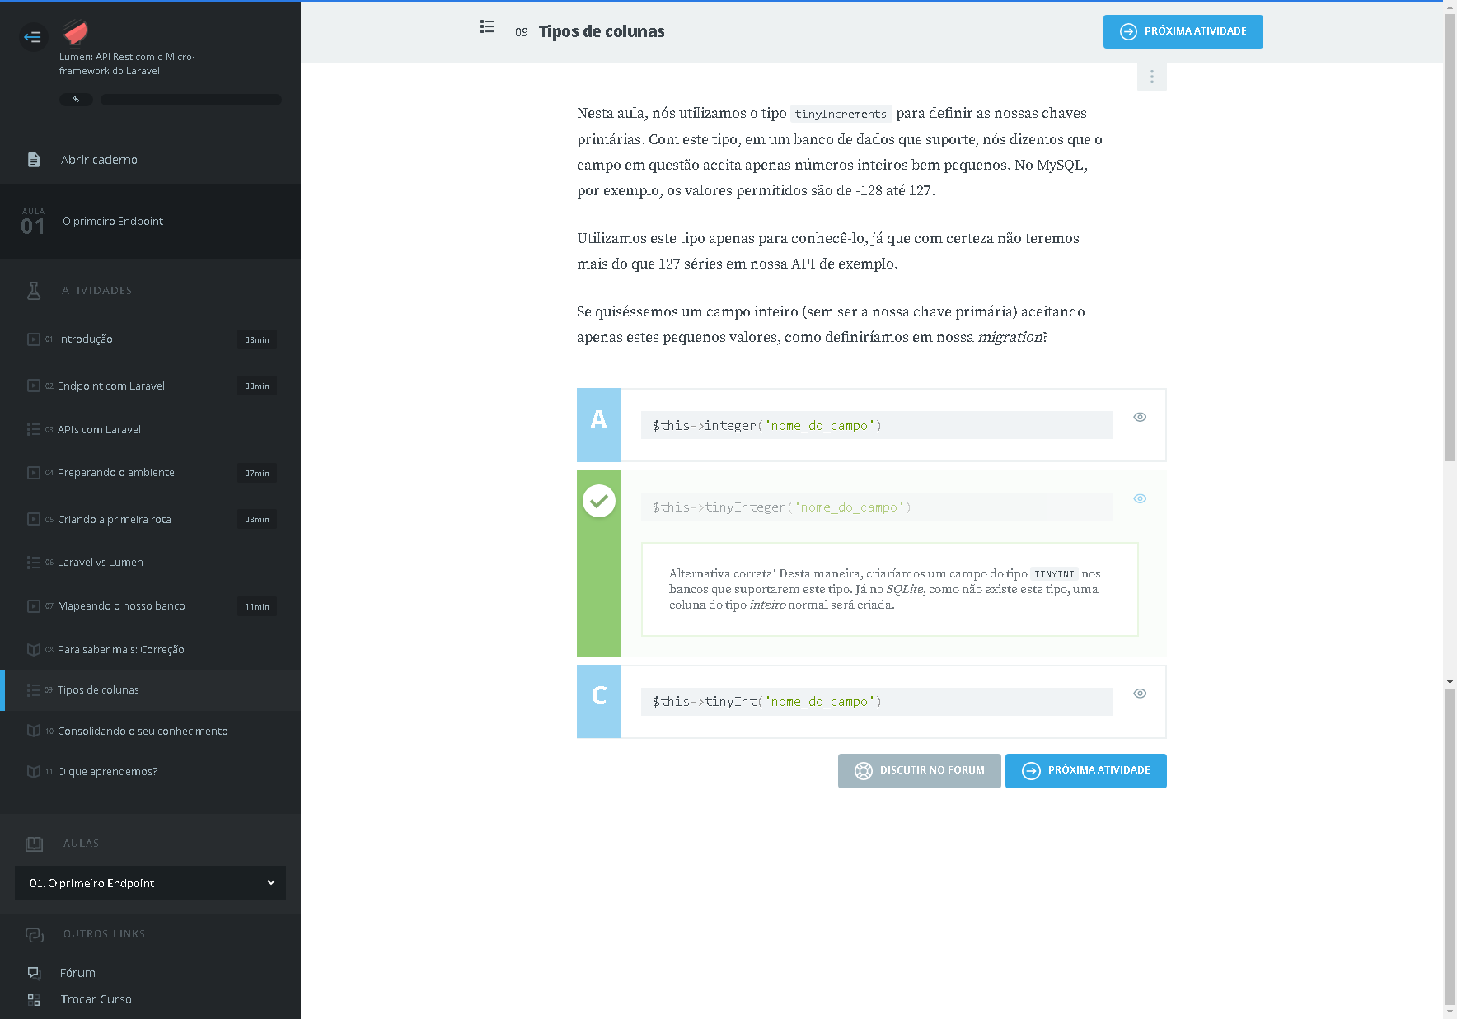Image resolution: width=1457 pixels, height=1019 pixels.
Task: Open the three-dot options menu
Action: tap(1151, 77)
